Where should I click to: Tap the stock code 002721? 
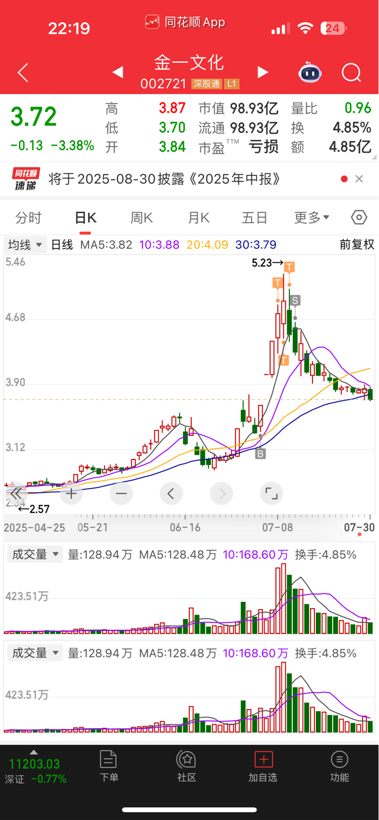coord(163,84)
